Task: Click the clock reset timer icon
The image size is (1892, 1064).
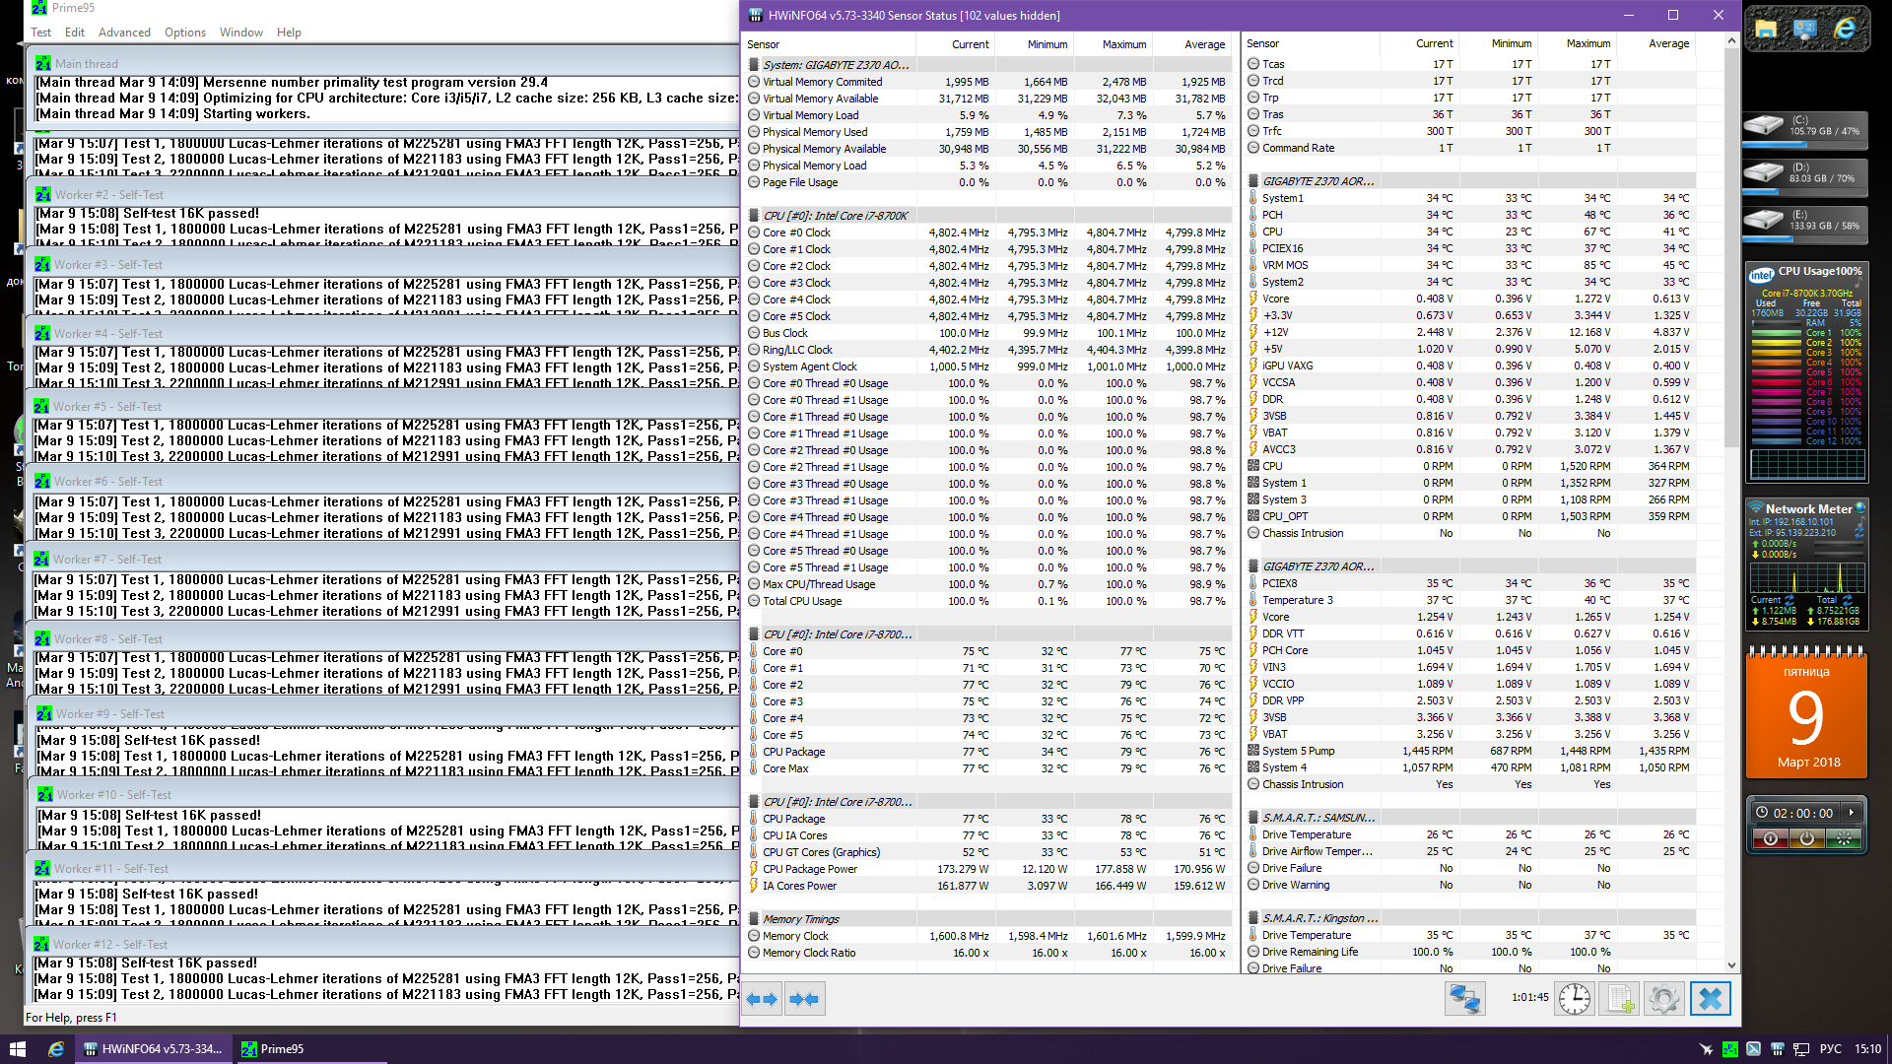Action: 1575,999
